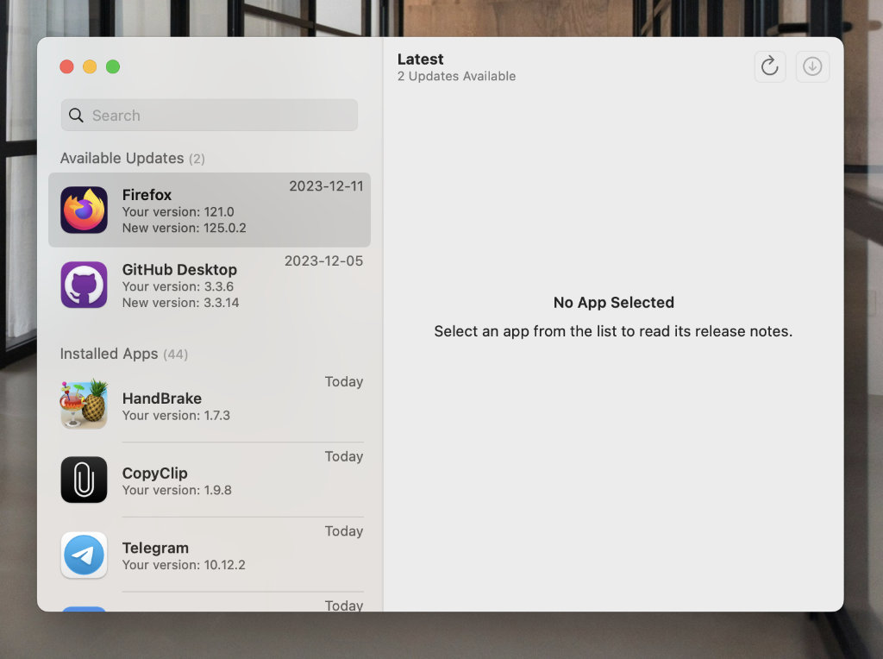Screen dimensions: 883x659
Task: Click Firefox New version: 125.0.2
Action: [x=185, y=228]
